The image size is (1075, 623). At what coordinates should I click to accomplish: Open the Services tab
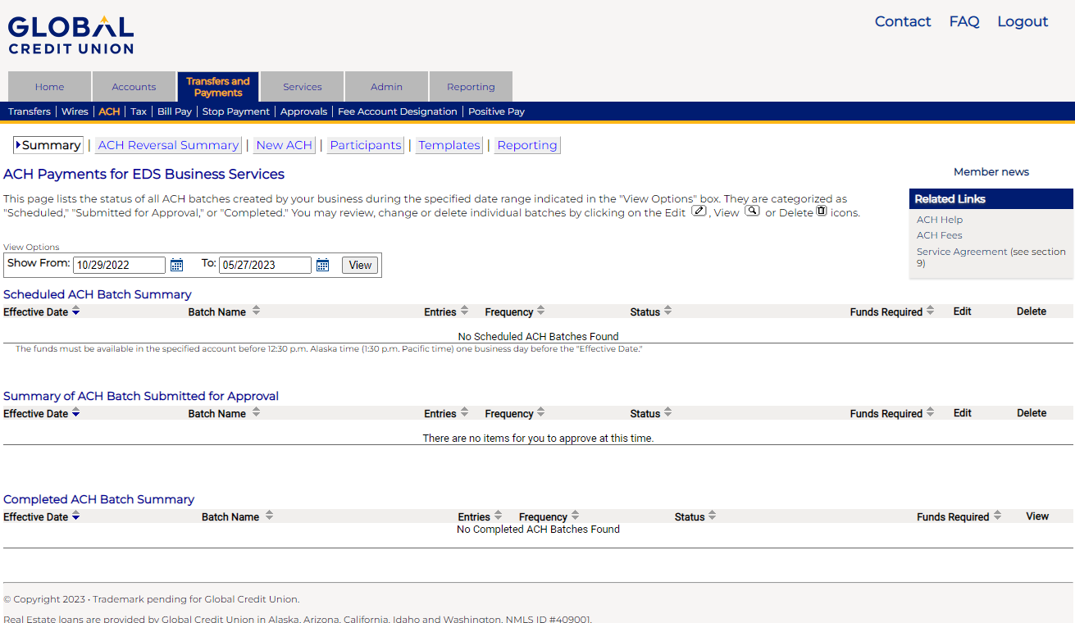point(303,87)
